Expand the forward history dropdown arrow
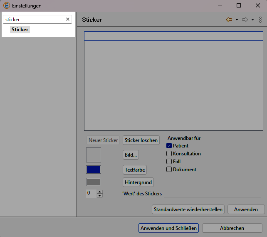Viewport: 267px width, 237px height. coord(252,20)
